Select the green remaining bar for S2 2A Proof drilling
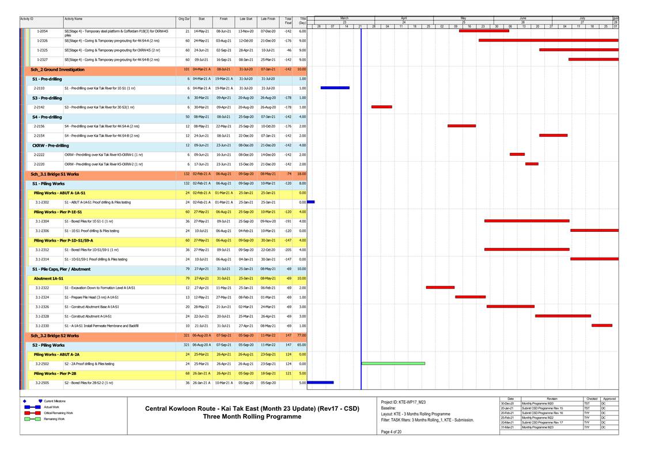Viewport: 656px width, 463px height. 393,363
